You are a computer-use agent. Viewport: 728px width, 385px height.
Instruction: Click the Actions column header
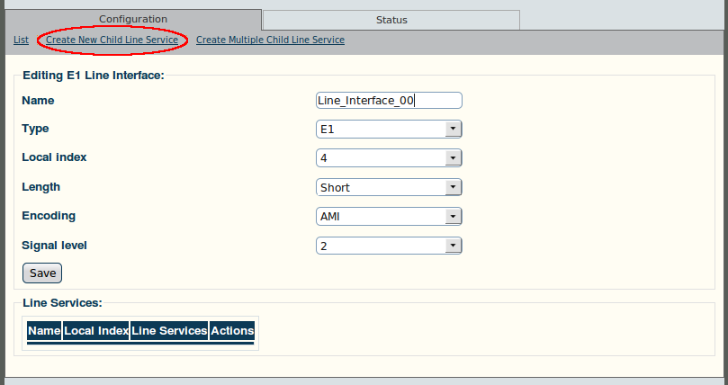click(232, 331)
